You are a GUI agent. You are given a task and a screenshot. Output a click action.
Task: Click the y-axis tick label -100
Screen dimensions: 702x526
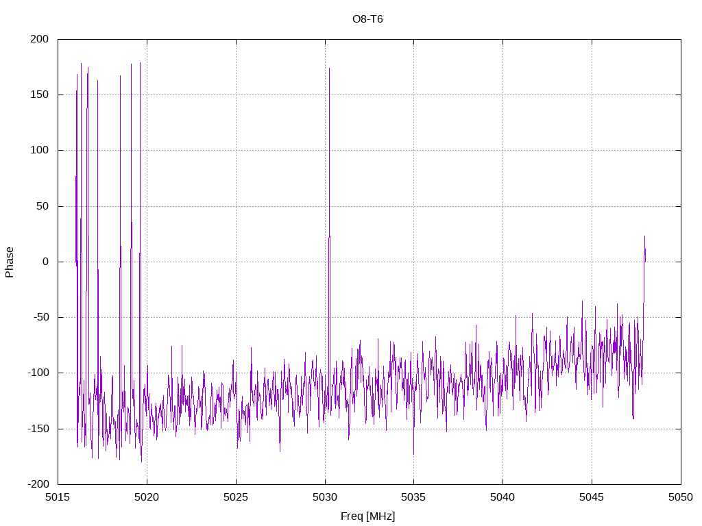(38, 373)
